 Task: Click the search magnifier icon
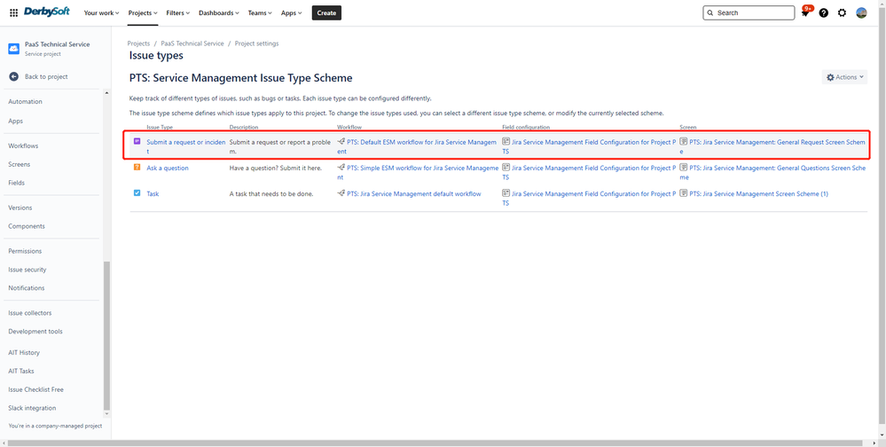tap(710, 13)
